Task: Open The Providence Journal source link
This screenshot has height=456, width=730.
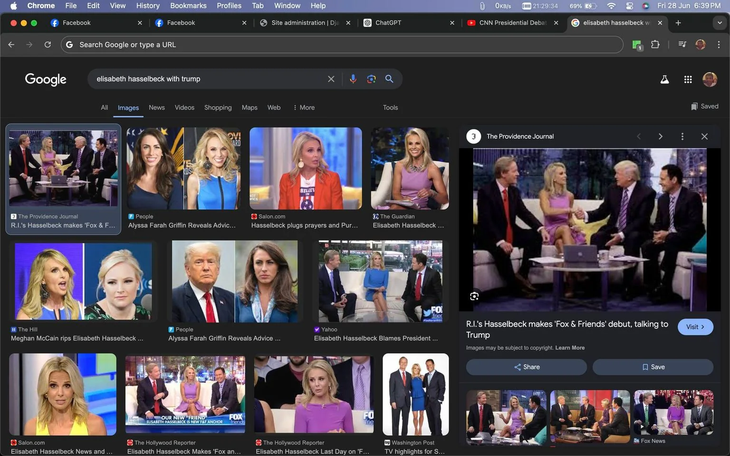Action: [520, 136]
